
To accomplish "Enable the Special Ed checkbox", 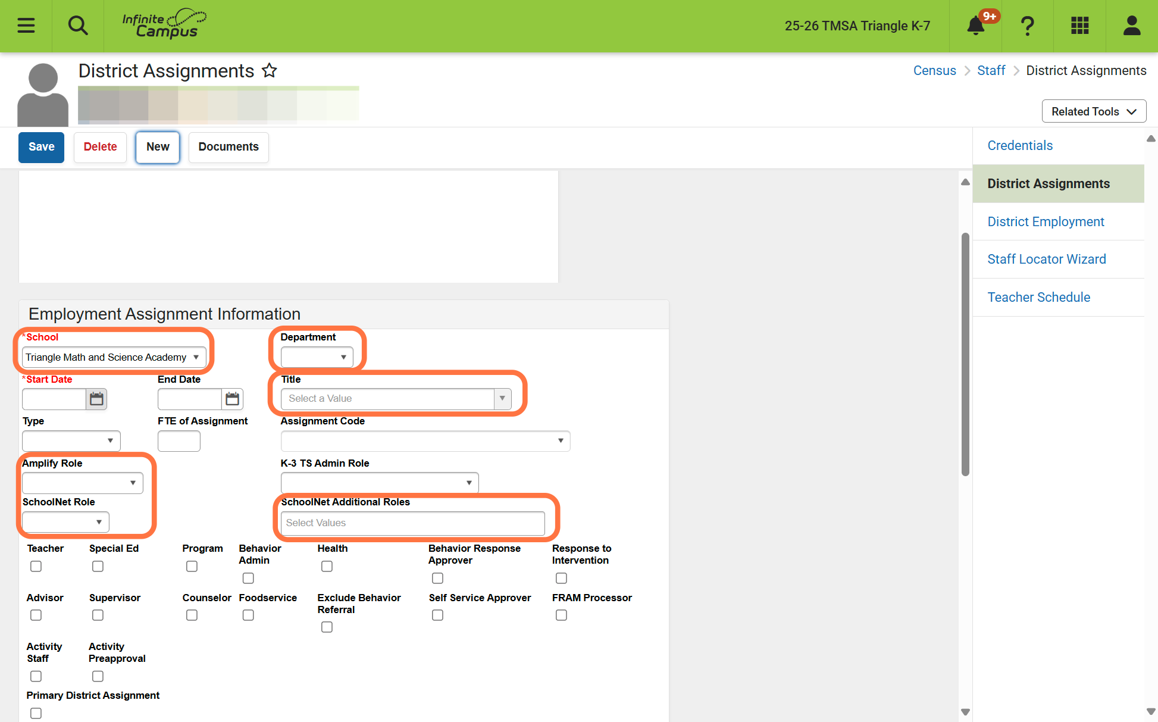I will click(98, 566).
